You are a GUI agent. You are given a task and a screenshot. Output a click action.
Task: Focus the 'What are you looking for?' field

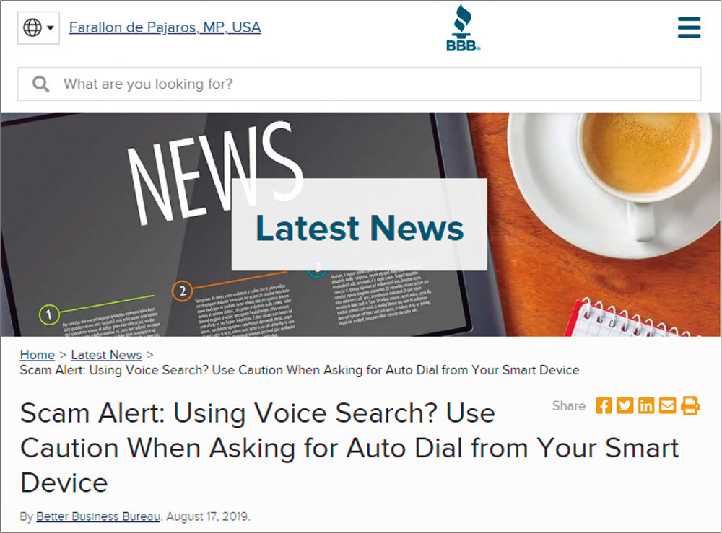pos(359,84)
